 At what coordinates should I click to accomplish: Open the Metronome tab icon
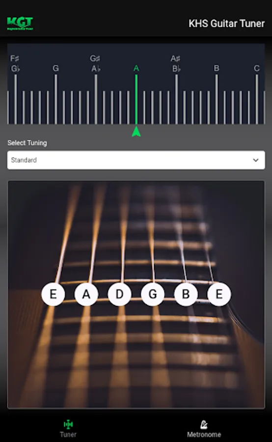coord(204,424)
